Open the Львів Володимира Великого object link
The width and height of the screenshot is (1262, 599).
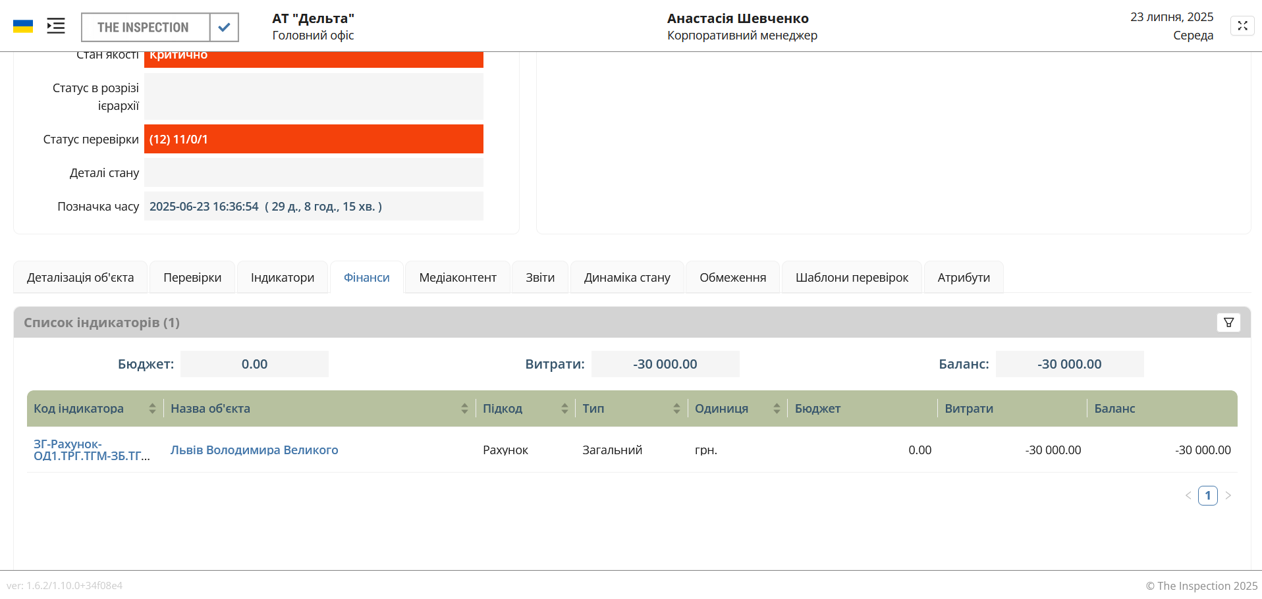[254, 450]
